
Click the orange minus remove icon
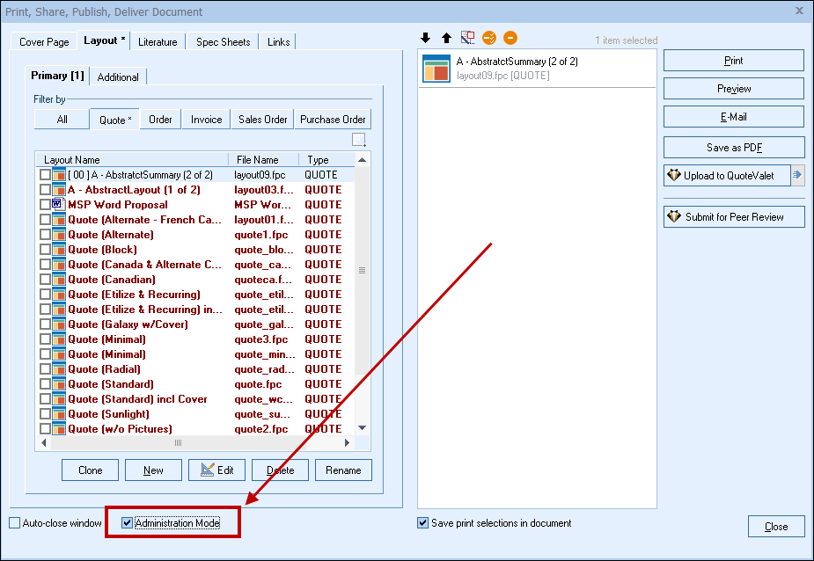click(510, 38)
